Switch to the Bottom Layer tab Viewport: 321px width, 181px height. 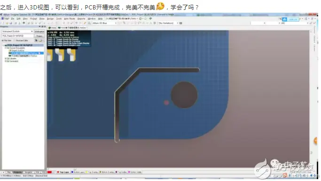78,172
